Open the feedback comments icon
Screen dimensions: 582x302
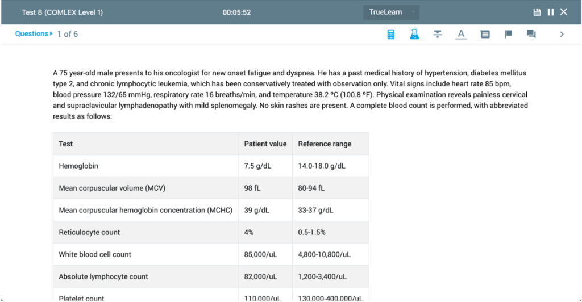point(531,35)
